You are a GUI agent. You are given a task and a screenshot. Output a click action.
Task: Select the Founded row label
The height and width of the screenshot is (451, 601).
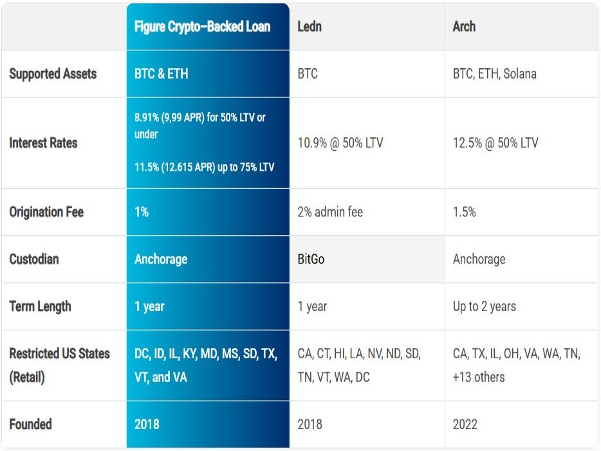[x=30, y=424]
